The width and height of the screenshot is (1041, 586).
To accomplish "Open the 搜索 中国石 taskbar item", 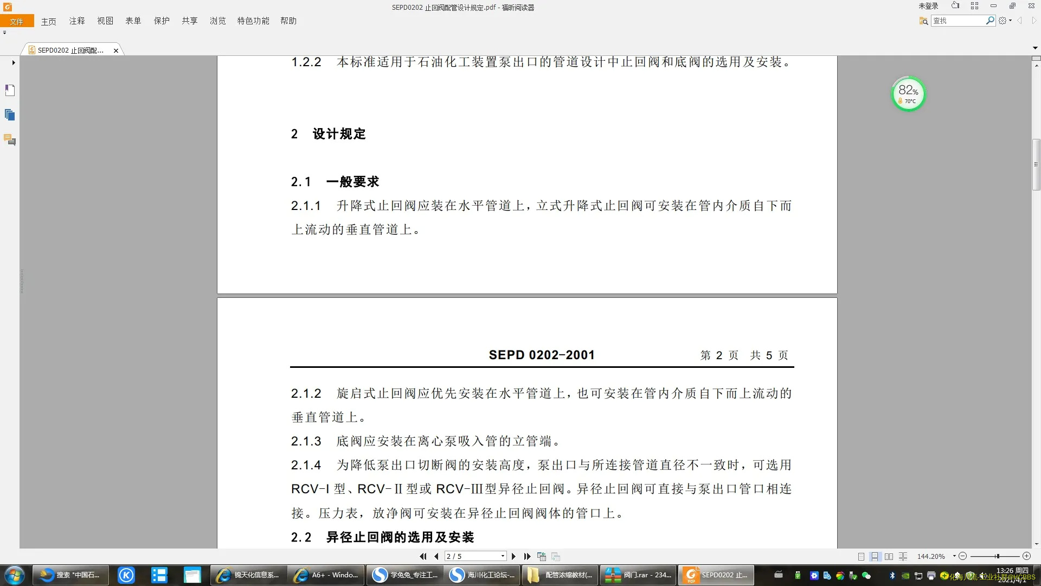I will (70, 575).
